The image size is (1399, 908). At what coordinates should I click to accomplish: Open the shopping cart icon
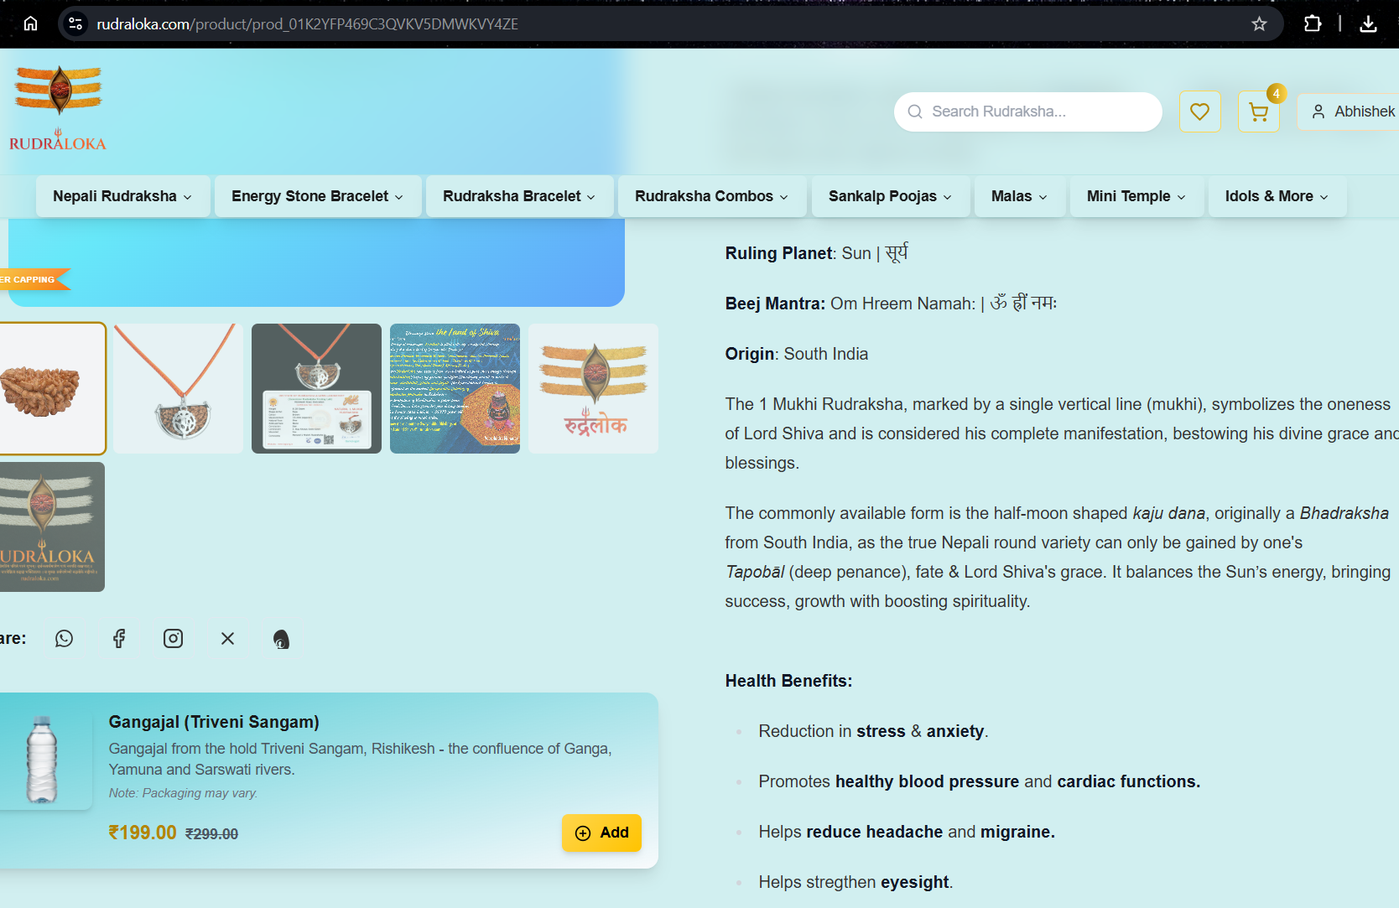pos(1258,112)
